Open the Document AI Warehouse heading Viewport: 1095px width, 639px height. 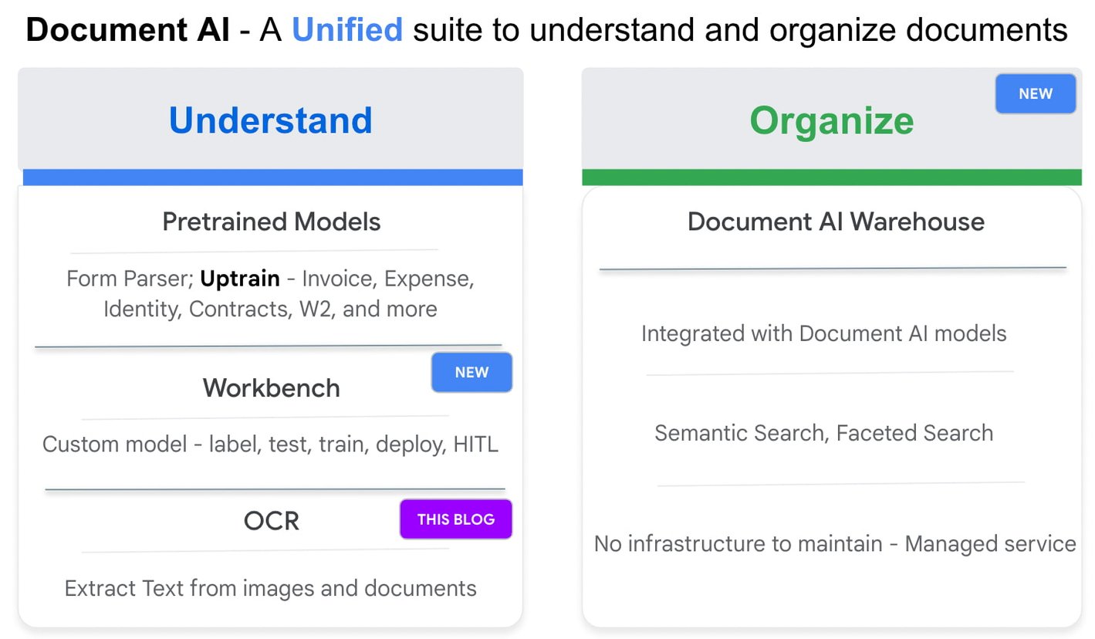coord(836,221)
